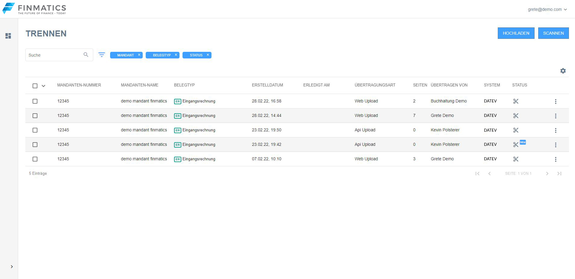Check the row created 23.02.22, 19:50
Image resolution: width=575 pixels, height=279 pixels.
coord(35,130)
